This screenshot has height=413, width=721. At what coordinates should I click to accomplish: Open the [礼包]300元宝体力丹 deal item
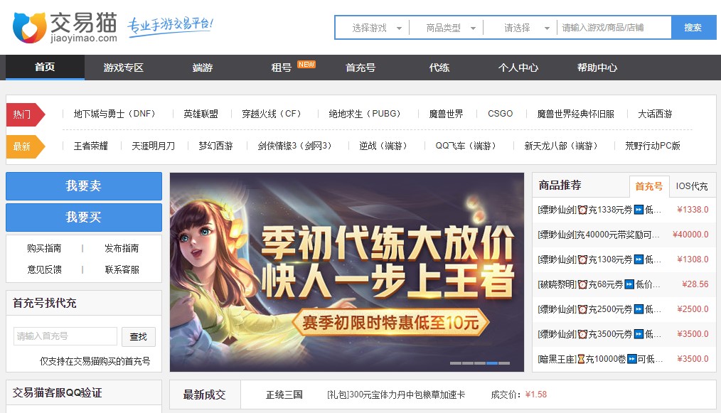point(396,395)
